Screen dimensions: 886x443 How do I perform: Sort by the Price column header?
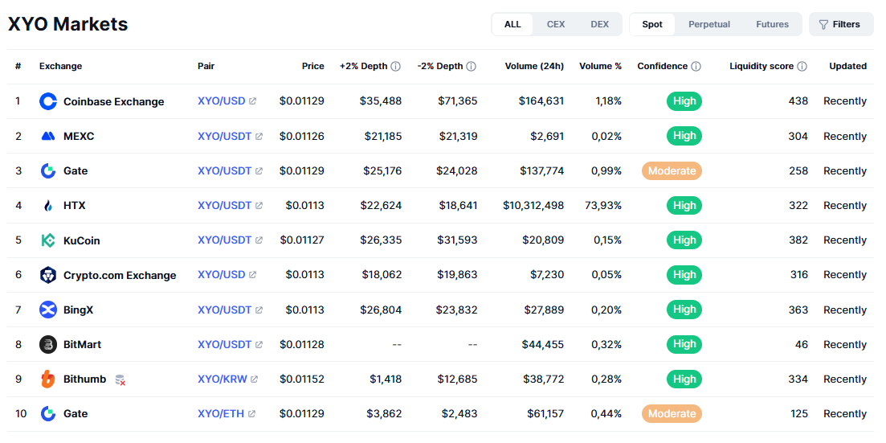(313, 66)
